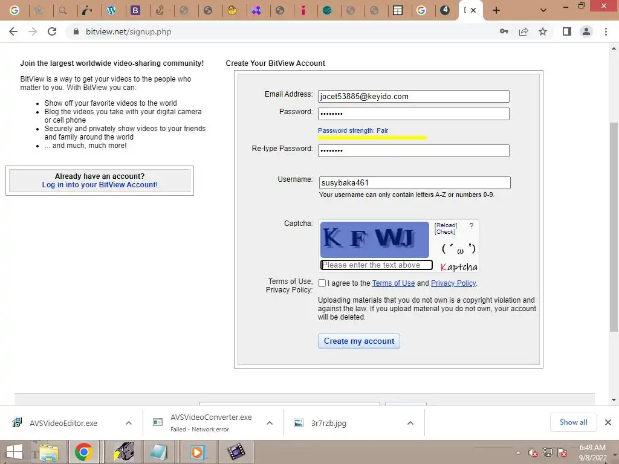Click the network tray icon
Screen dimensions: 619x464
(548, 453)
